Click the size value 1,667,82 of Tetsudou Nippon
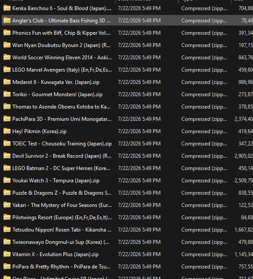Viewport: 253px width, 279px height. (244, 229)
